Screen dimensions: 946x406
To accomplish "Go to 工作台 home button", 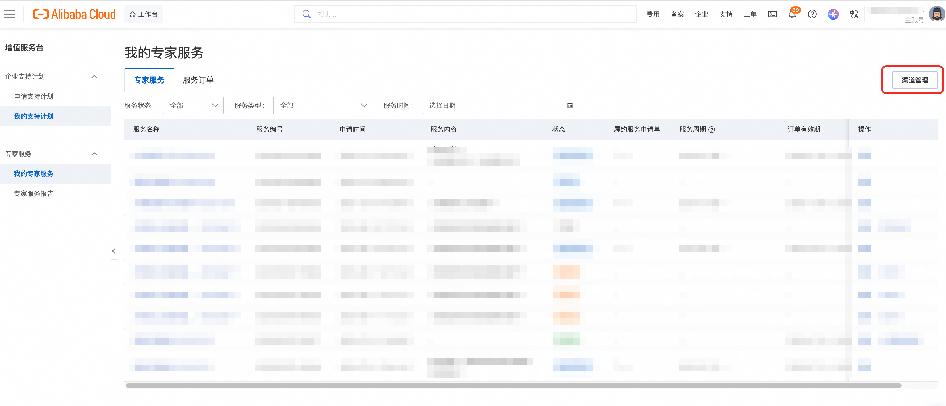I will pos(144,14).
